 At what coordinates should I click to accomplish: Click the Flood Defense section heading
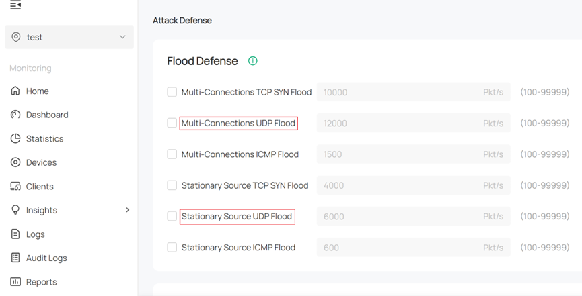click(x=203, y=61)
